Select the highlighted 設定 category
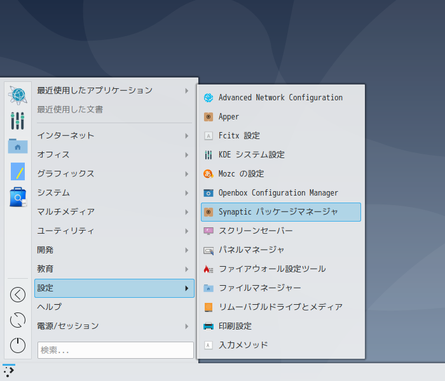 (114, 288)
